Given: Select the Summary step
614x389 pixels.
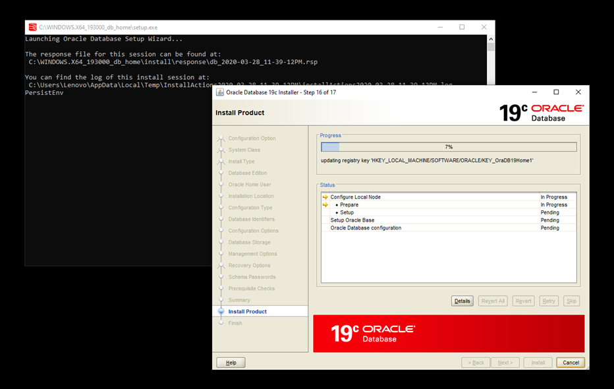Looking at the screenshot, I should (x=239, y=300).
